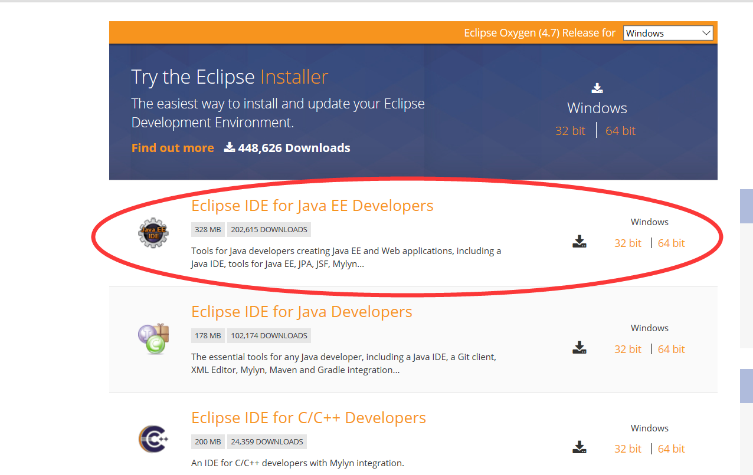Screen dimensions: 753x475
Task: Click the Eclipse Oxygen (4.7) Release for label
Action: tap(540, 33)
